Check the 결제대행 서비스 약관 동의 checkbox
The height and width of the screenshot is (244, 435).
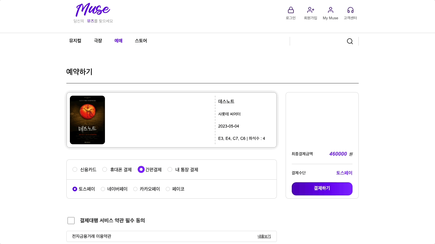click(71, 221)
